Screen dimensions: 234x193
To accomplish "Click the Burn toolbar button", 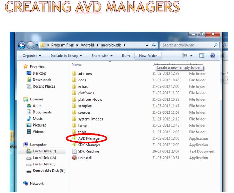I will click(x=126, y=56).
